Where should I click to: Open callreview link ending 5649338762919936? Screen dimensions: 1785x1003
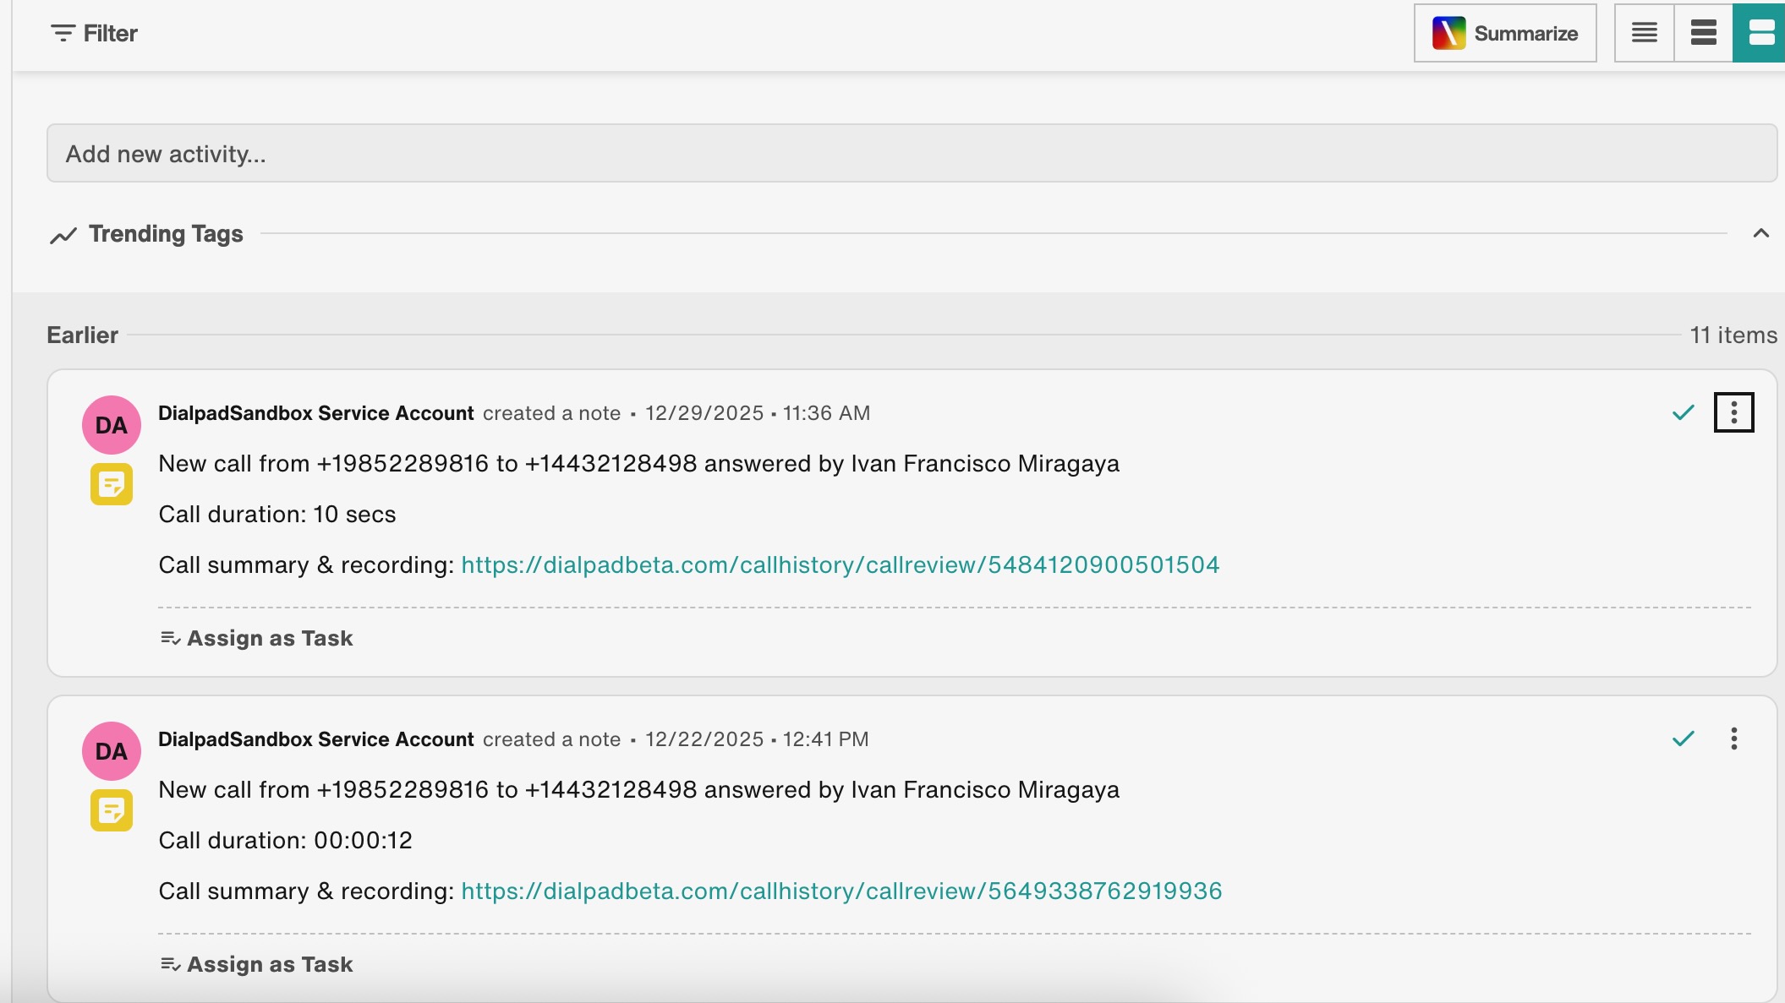pyautogui.click(x=841, y=891)
